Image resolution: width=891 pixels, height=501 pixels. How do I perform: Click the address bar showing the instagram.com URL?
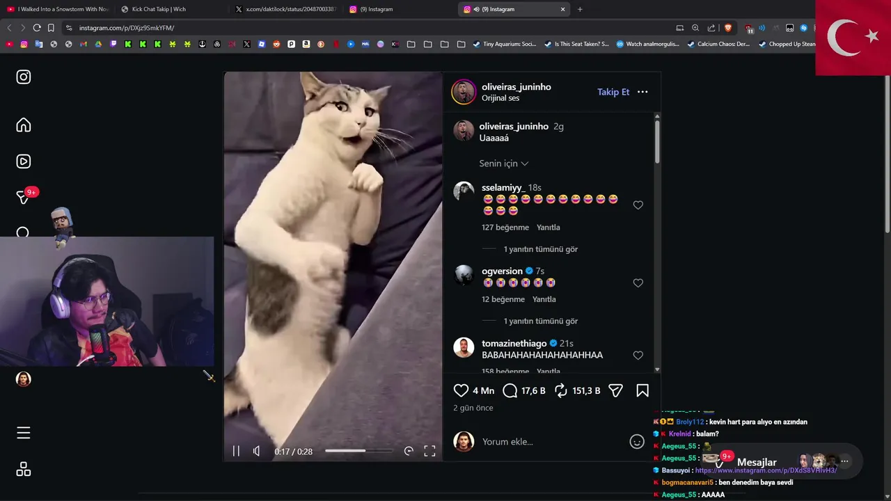tap(369, 28)
